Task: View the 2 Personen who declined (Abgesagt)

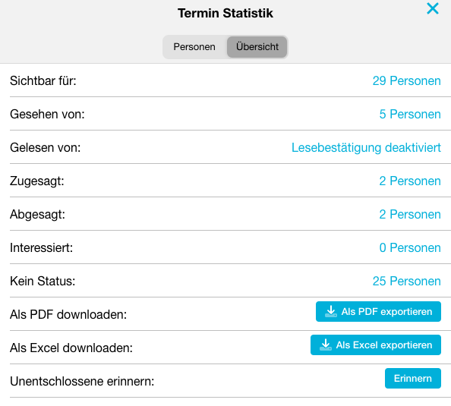Action: click(410, 214)
